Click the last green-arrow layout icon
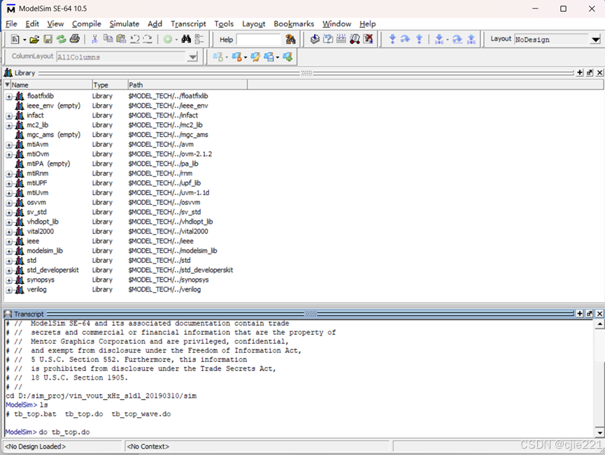Screen dimensions: 605x455 pyautogui.click(x=287, y=57)
